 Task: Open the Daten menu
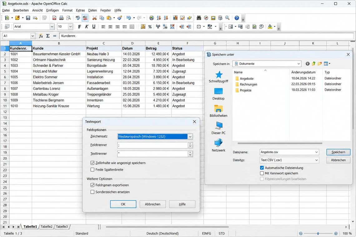coord(93,10)
